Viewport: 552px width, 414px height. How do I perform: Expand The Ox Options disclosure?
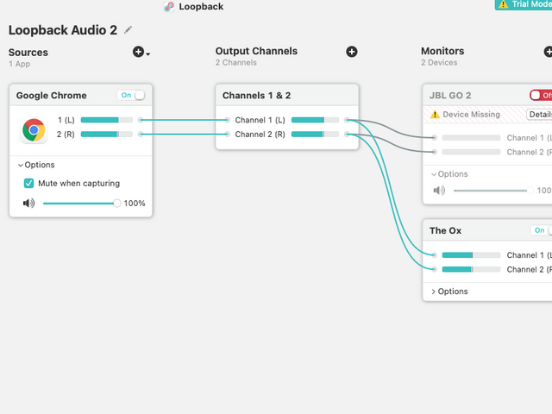[434, 292]
